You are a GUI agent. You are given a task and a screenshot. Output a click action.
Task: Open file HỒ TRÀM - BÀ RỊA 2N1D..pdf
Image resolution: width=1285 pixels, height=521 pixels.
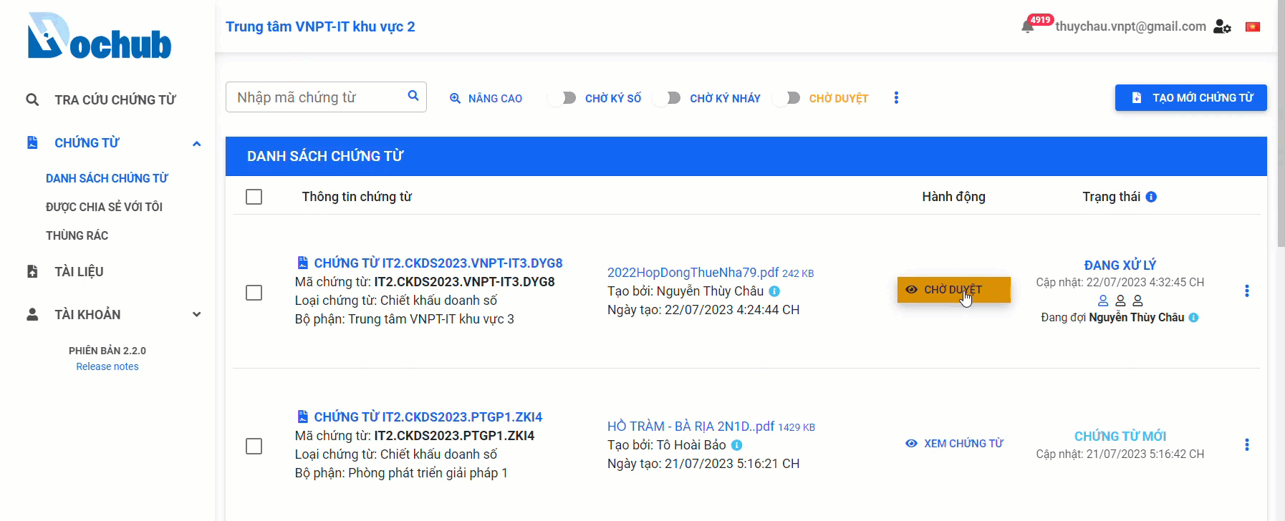click(690, 427)
